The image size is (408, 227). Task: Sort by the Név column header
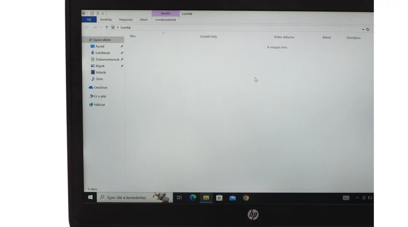point(133,36)
